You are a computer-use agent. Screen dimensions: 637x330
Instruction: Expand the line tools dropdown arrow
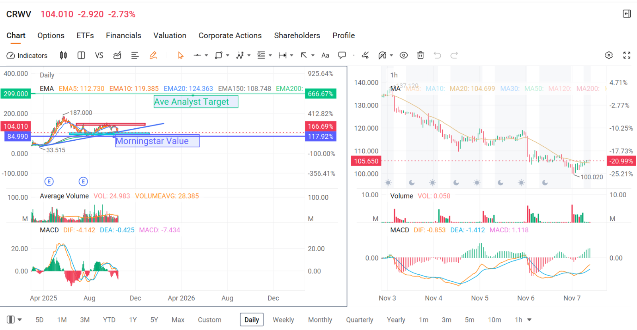[x=206, y=55]
